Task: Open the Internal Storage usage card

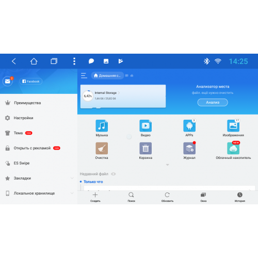Action: tap(123, 96)
